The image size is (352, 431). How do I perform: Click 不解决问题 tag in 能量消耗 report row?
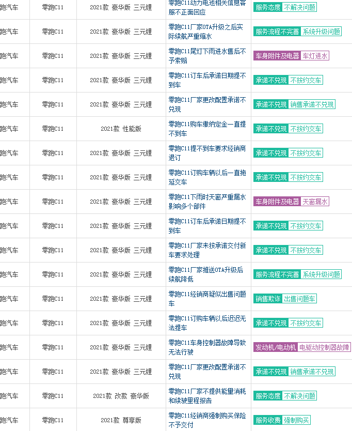point(299,396)
